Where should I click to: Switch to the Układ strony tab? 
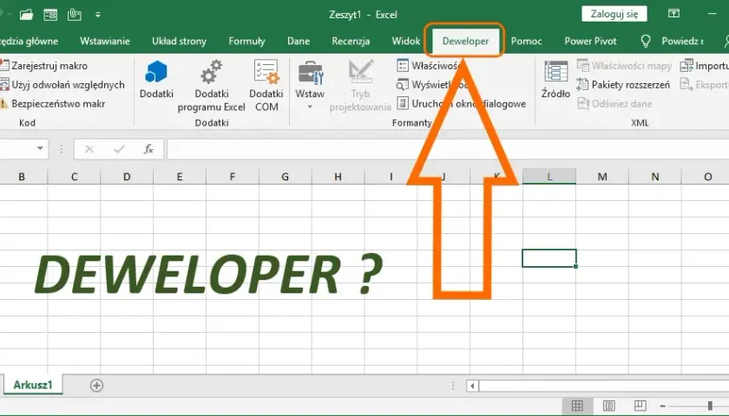pos(179,41)
